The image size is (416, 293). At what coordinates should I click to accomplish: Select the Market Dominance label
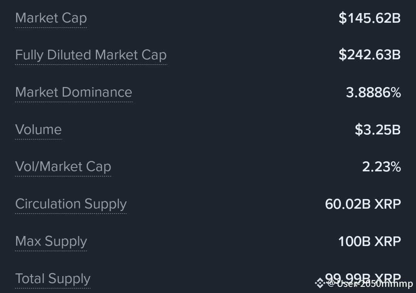point(74,92)
